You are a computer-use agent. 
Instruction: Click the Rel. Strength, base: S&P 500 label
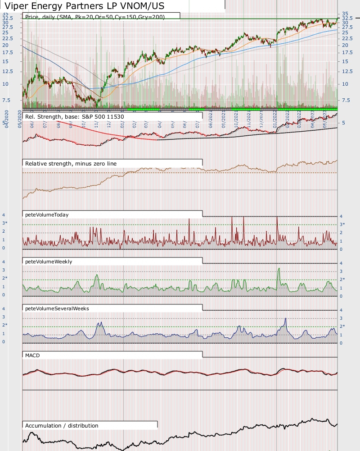(x=74, y=116)
